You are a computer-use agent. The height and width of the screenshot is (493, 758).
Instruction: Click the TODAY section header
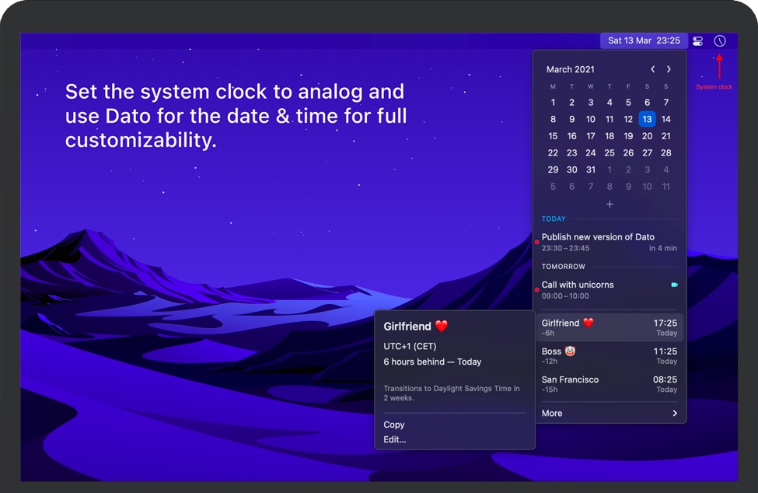pos(554,219)
